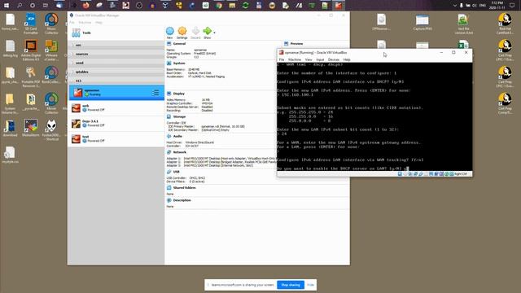
Task: Select the powered-off test VM
Action: tap(116, 139)
